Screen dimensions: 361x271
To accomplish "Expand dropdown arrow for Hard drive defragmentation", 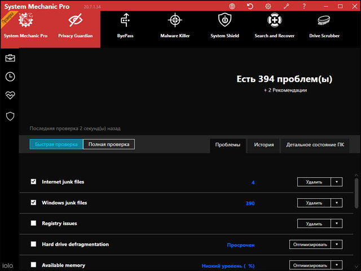I will (x=336, y=244).
